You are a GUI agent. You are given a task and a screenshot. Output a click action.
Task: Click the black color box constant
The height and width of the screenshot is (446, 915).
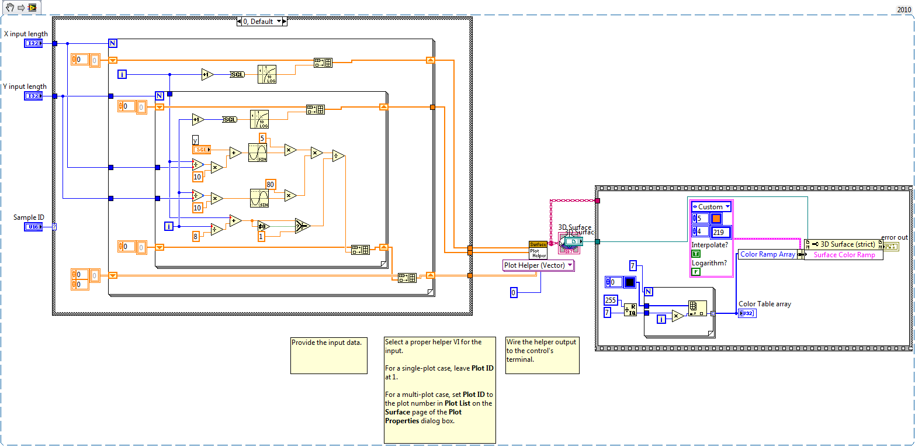(x=630, y=282)
